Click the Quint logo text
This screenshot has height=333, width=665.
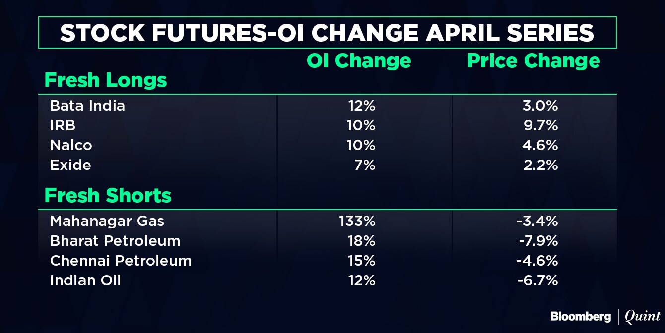(642, 316)
